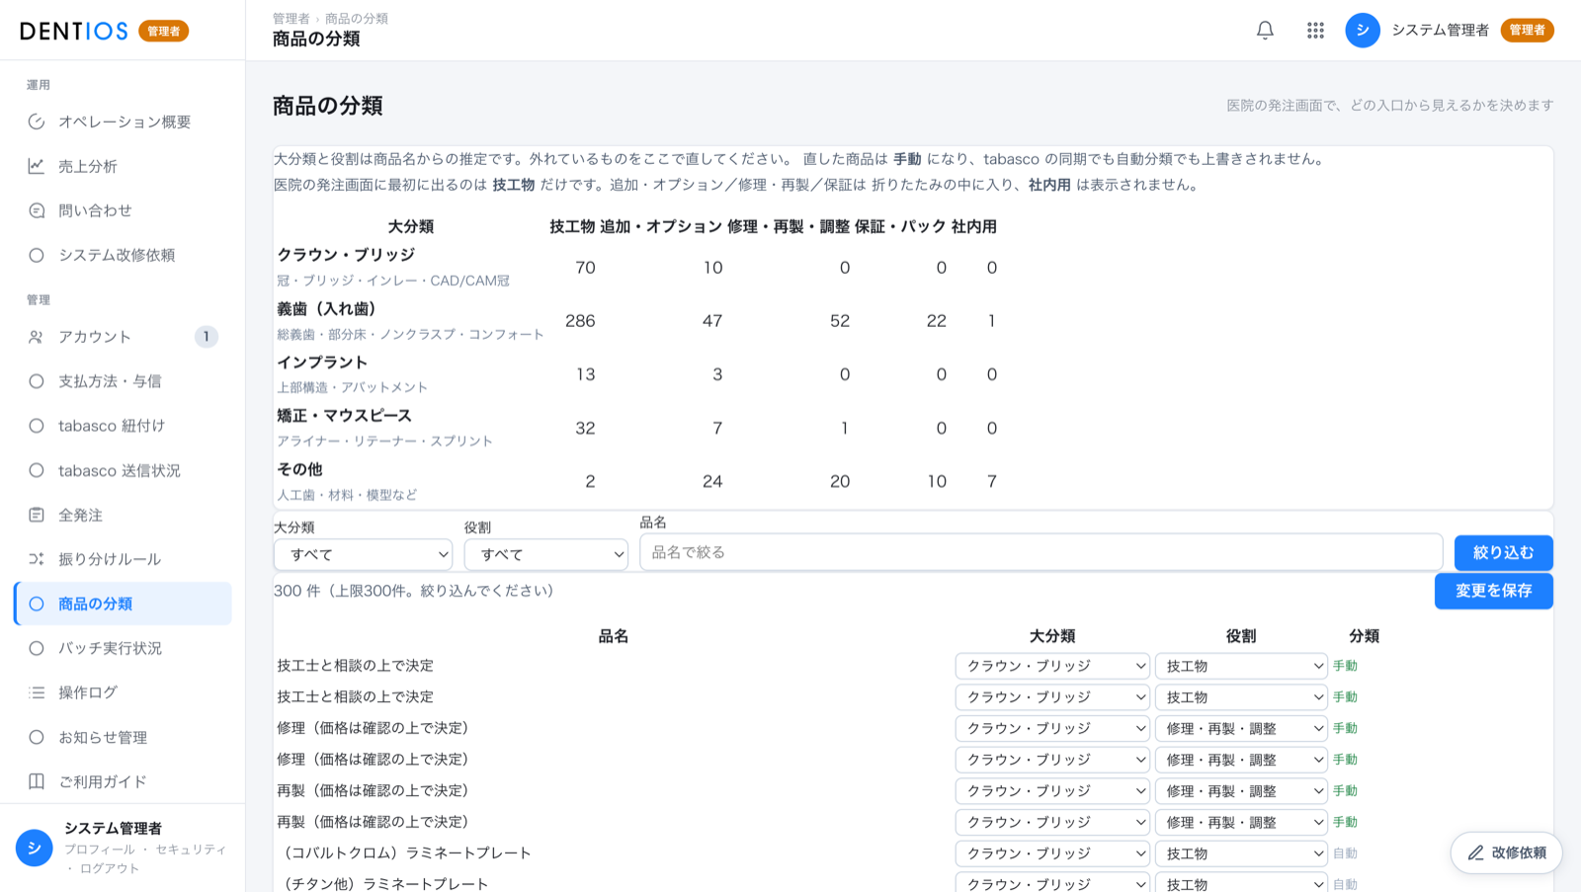Focus the 品名で絞る search field

(x=1040, y=552)
